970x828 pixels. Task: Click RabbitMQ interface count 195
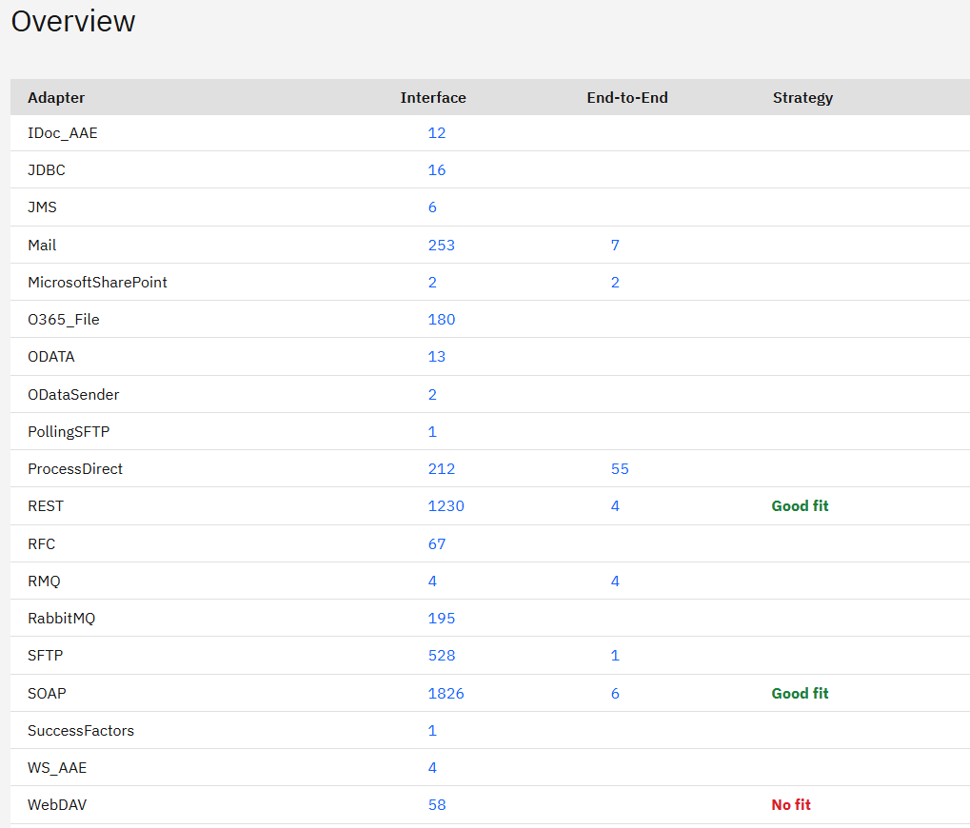coord(442,619)
